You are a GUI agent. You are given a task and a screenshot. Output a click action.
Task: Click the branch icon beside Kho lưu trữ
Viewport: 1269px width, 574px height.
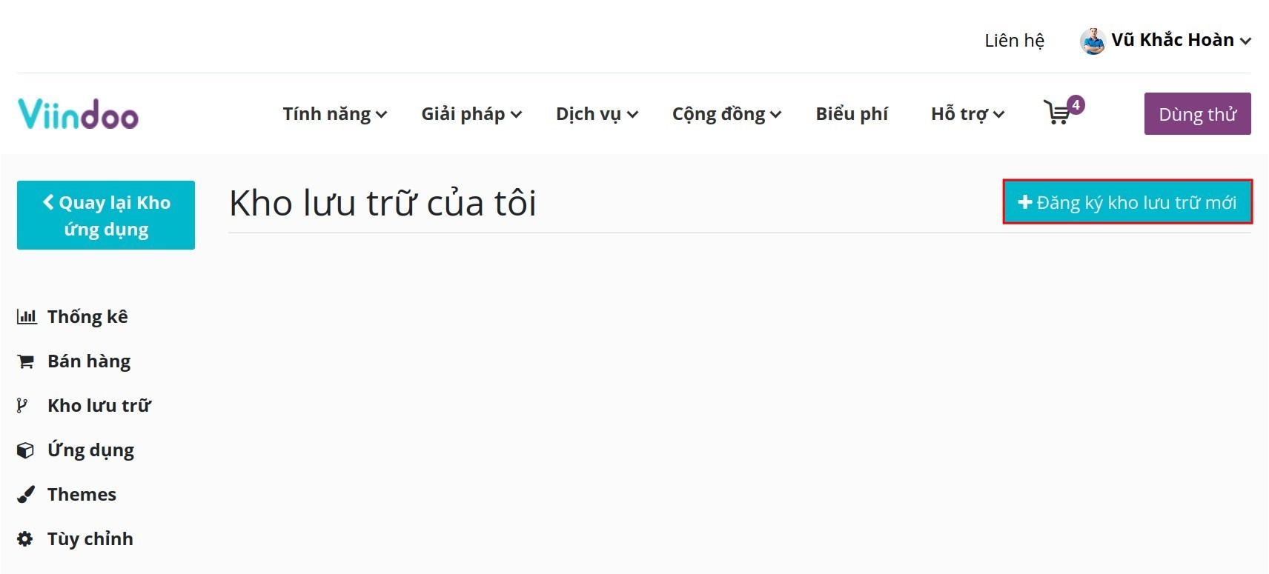click(x=23, y=405)
